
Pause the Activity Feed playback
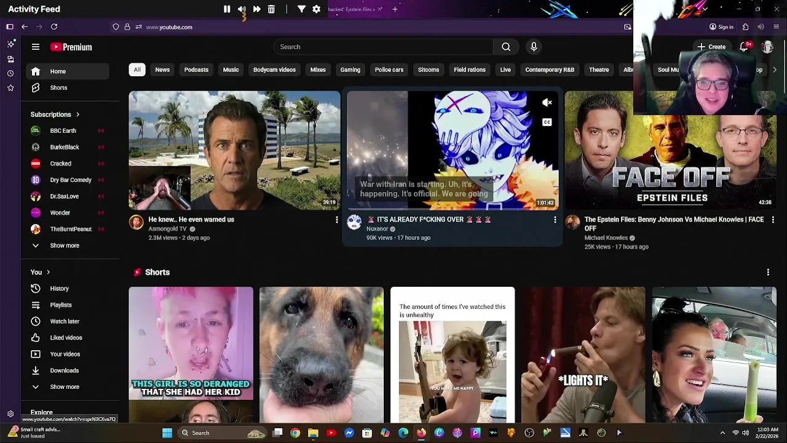227,9
